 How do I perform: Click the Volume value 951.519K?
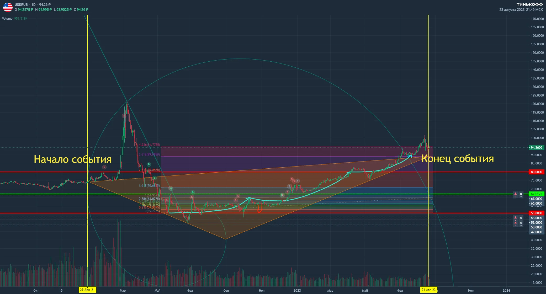(21, 19)
